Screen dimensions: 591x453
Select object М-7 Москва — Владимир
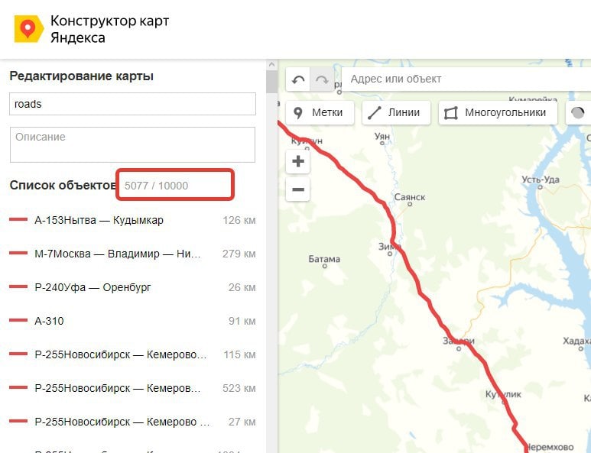pos(133,254)
